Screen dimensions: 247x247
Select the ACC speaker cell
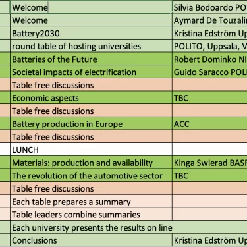(x=209, y=124)
